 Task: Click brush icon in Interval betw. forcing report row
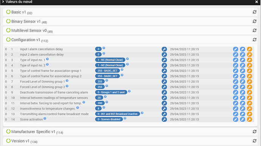(242, 103)
